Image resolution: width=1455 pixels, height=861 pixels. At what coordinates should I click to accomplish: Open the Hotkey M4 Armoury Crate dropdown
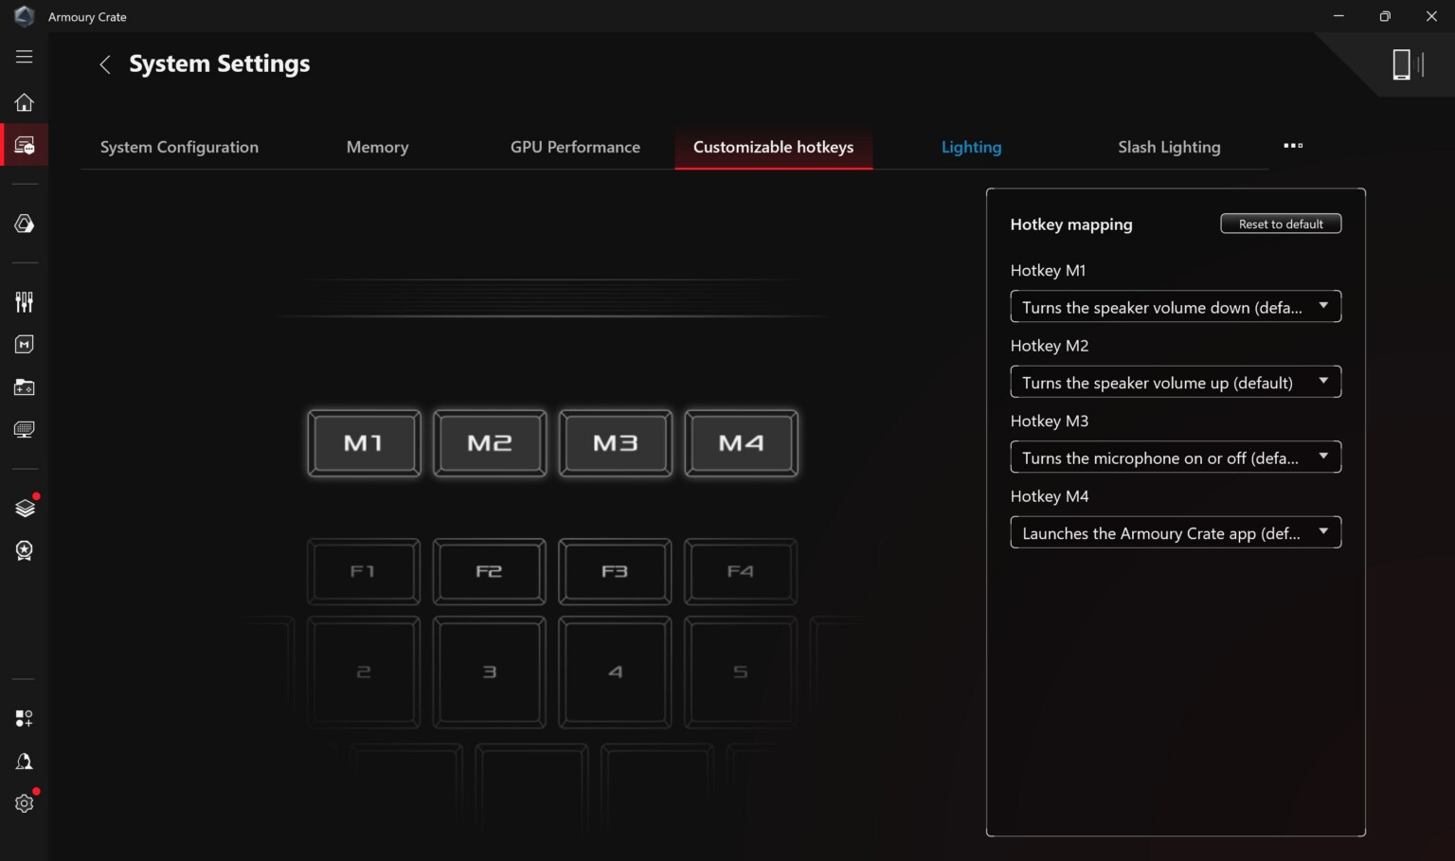(x=1176, y=532)
